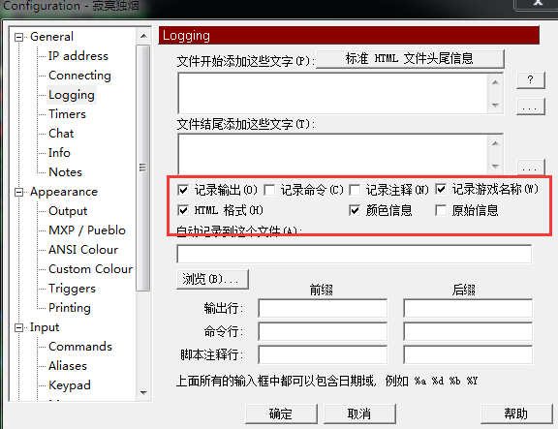Image resolution: width=558 pixels, height=429 pixels.
Task: Open help with the 帮助 button
Action: pyautogui.click(x=516, y=414)
